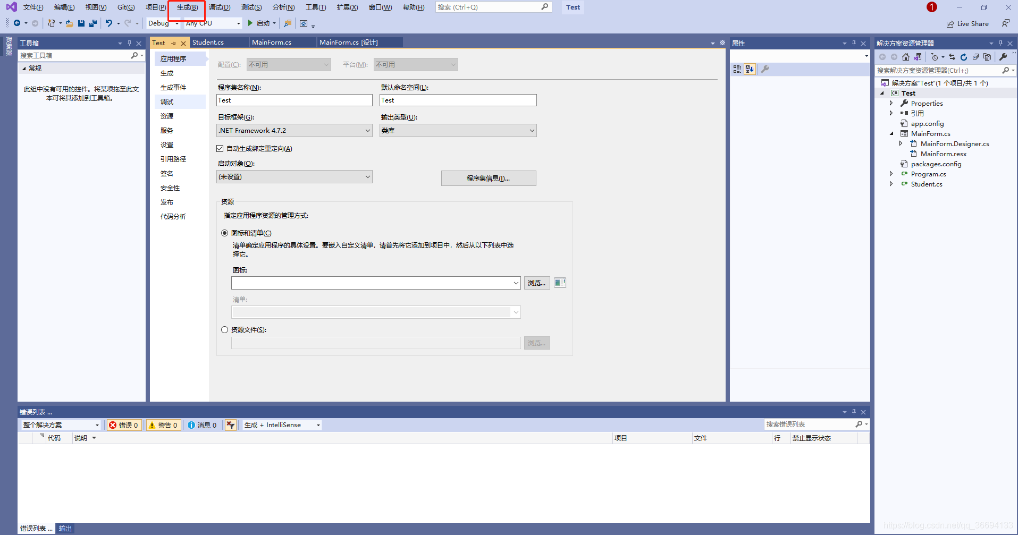Select packages.config in Solution Explorer
This screenshot has width=1018, height=535.
pos(936,164)
